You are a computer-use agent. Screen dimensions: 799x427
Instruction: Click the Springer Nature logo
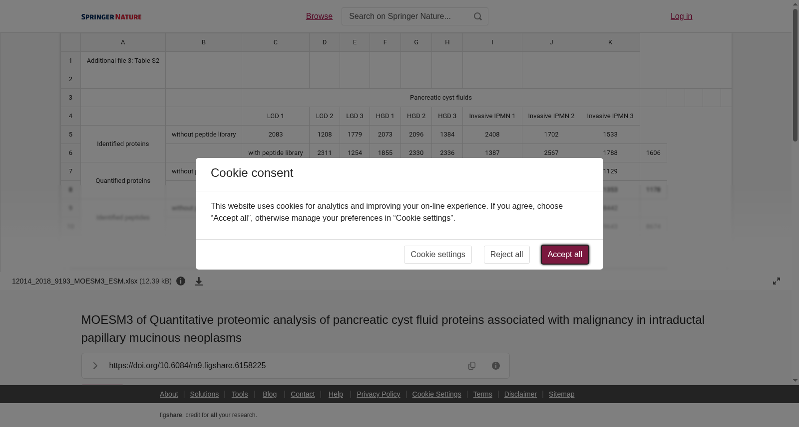click(x=111, y=16)
